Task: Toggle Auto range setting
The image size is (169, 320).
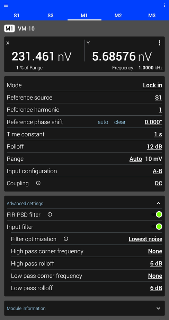Action: click(x=136, y=159)
